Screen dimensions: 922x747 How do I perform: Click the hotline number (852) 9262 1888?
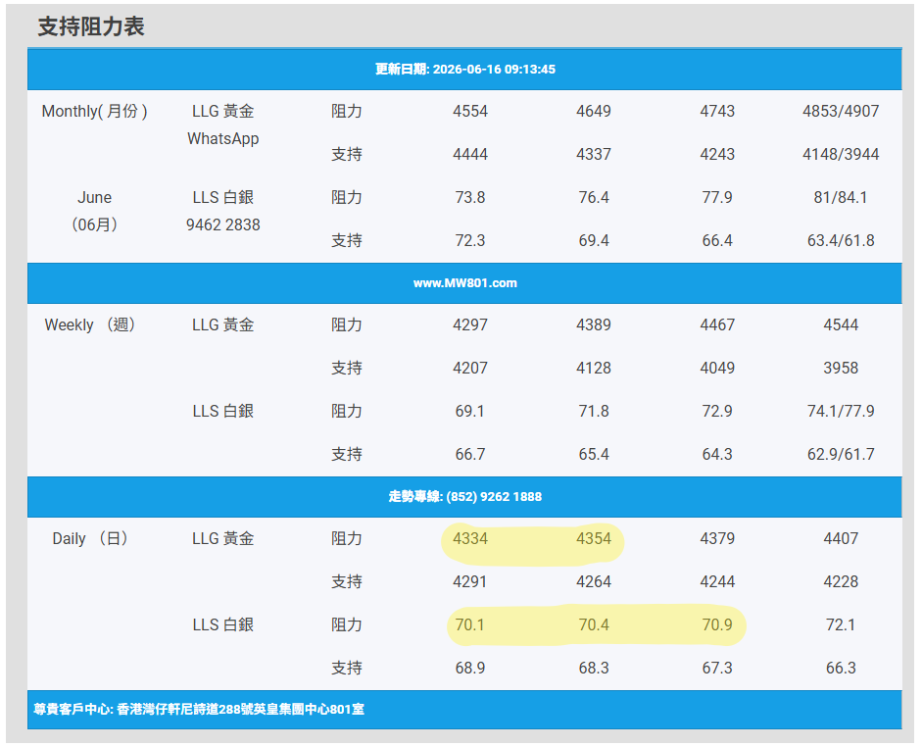[494, 496]
